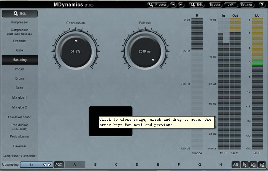The image size is (268, 171).
Task: Increase upsampling with right arrow
Action: [x=49, y=165]
